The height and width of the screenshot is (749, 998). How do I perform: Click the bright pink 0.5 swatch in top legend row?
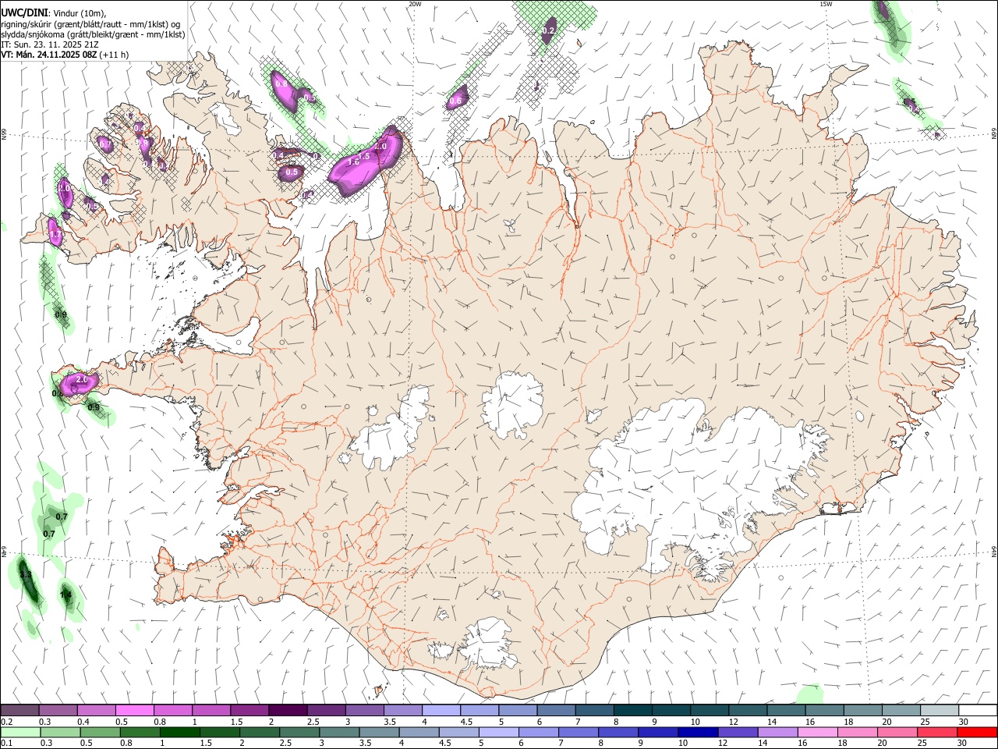[134, 710]
